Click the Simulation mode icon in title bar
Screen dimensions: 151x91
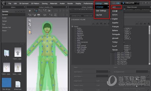click(123, 3)
